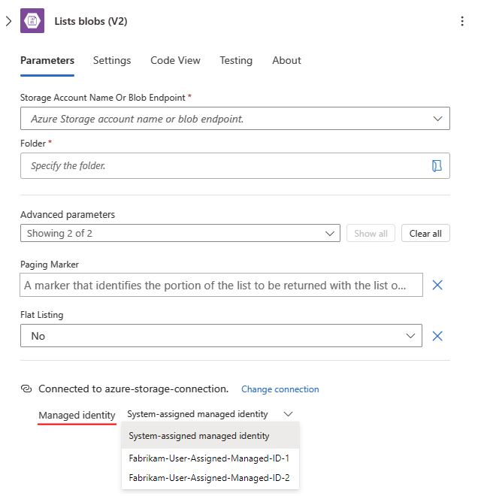
Task: Remove the Flat Listing parameter
Action: point(437,336)
